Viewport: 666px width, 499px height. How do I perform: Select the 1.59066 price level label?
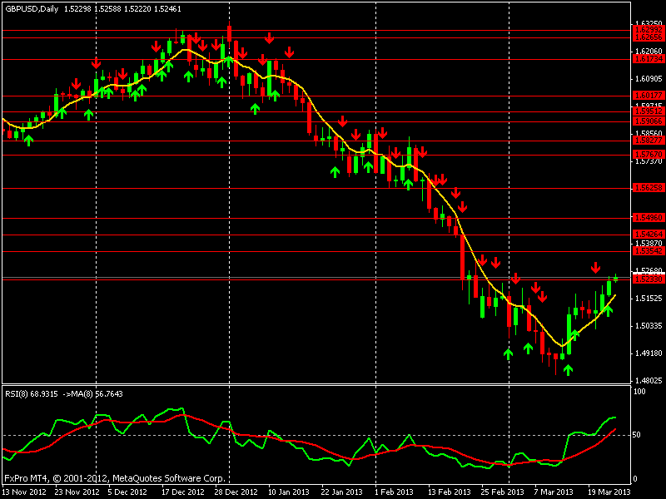[x=649, y=121]
